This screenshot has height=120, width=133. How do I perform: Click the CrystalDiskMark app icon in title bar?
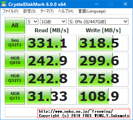click(4, 4)
